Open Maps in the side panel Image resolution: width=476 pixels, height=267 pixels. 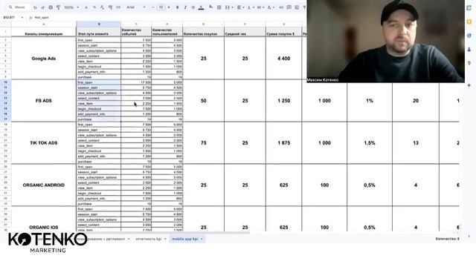469,63
